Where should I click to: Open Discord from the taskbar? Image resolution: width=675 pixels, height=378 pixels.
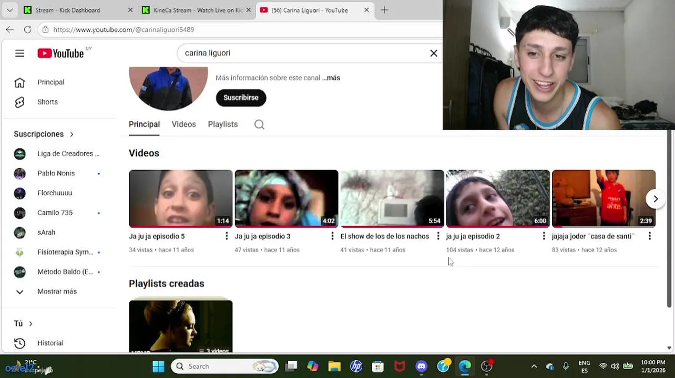[421, 366]
